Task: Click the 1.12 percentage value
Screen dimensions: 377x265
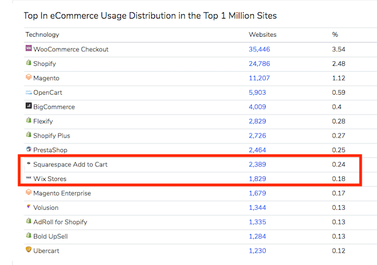Action: click(x=339, y=78)
